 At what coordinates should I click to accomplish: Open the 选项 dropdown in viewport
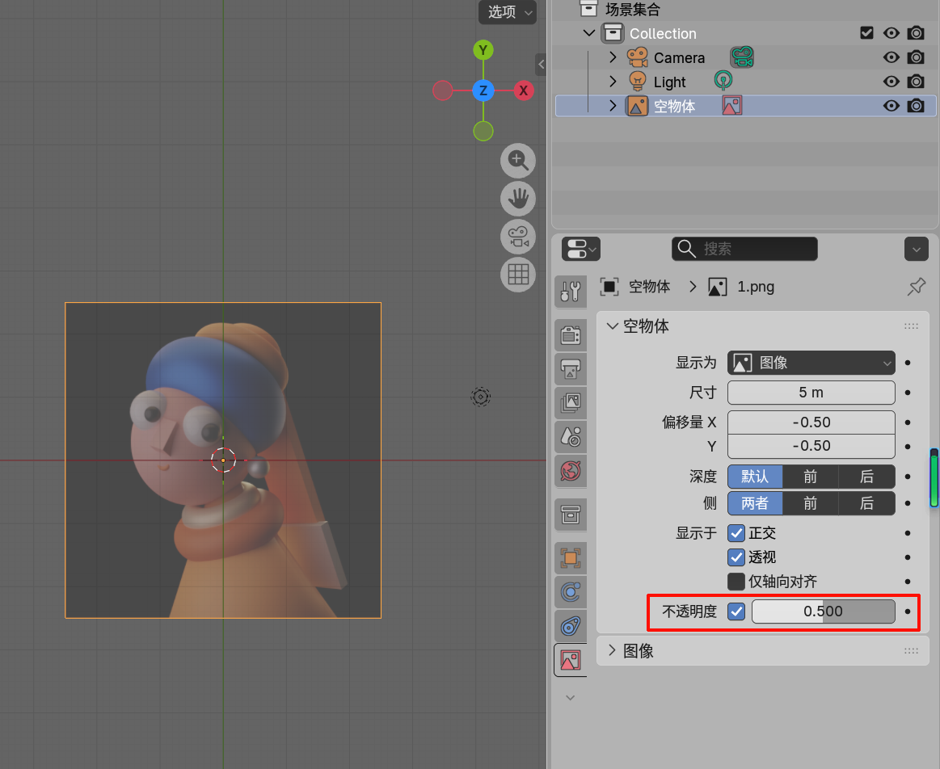(x=507, y=12)
